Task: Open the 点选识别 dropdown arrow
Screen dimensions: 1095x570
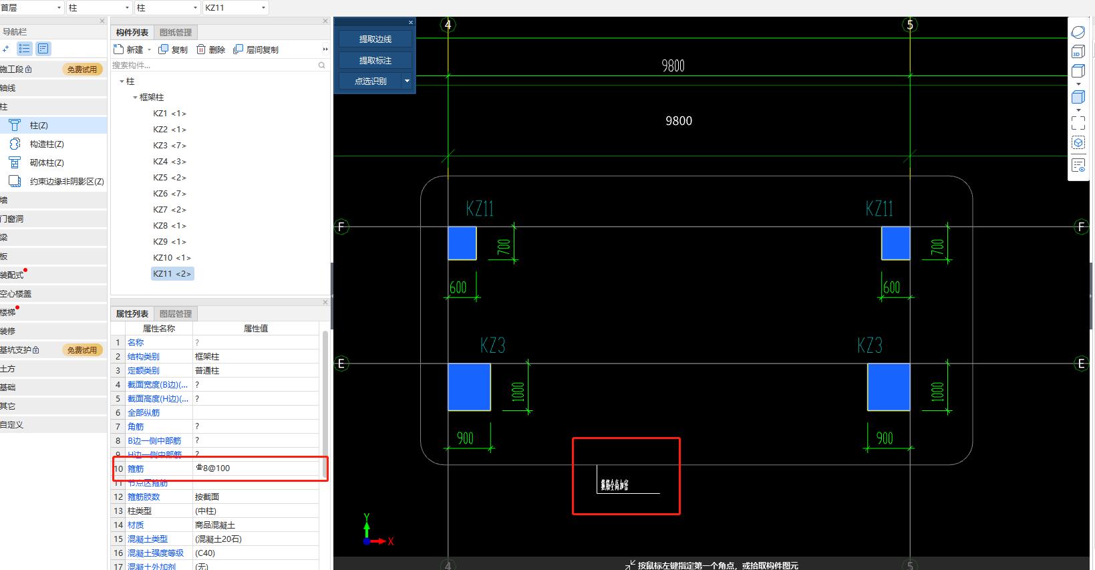Action: (407, 81)
